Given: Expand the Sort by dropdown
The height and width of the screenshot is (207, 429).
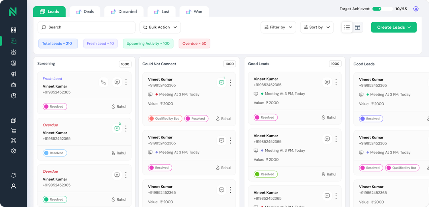Looking at the screenshot, I should point(317,27).
